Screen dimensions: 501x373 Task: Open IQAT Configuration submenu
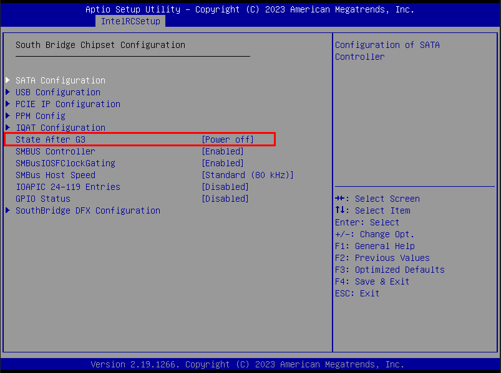[x=61, y=128]
